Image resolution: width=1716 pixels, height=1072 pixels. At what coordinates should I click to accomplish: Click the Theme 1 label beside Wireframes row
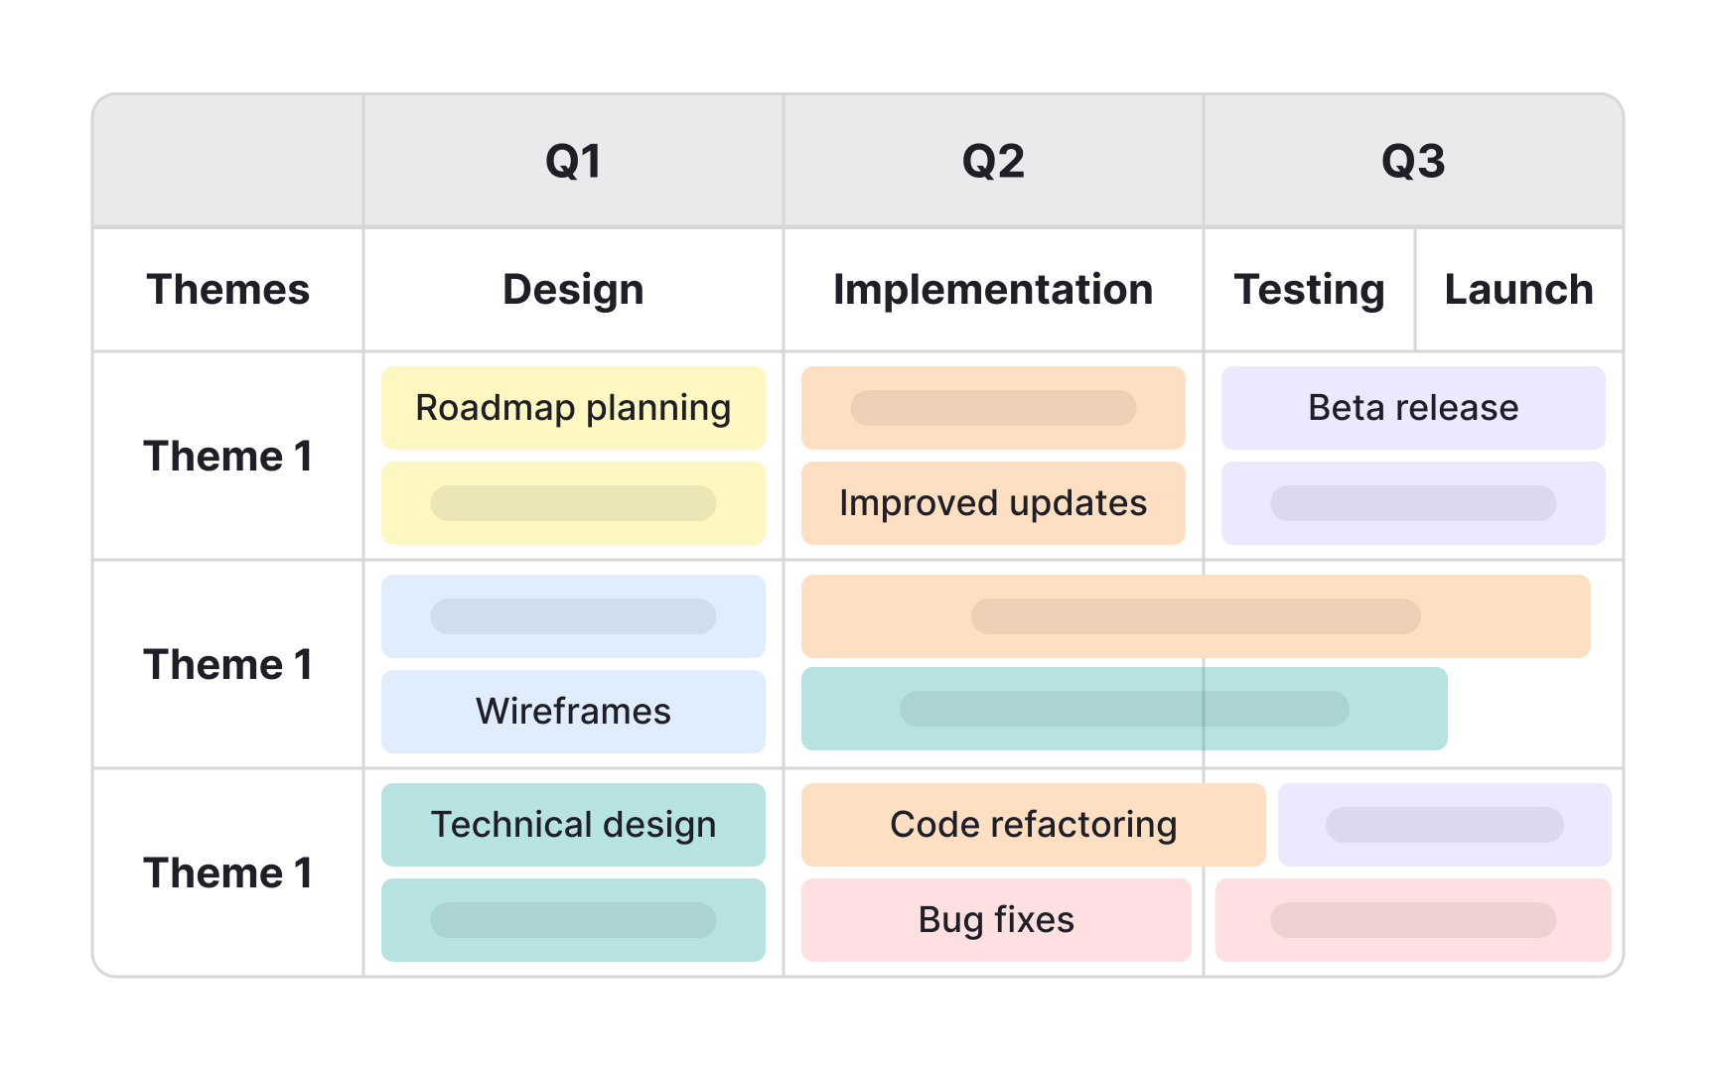click(228, 664)
